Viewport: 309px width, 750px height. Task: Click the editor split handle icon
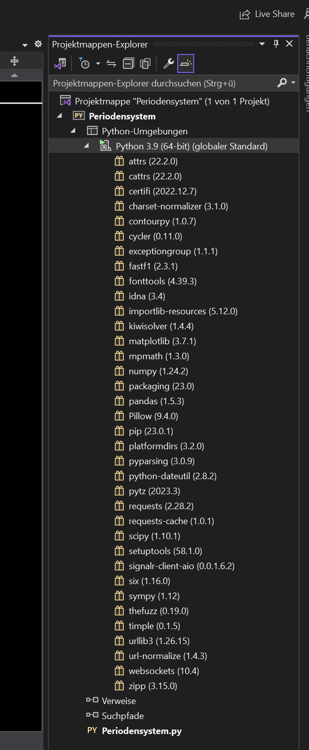[14, 61]
